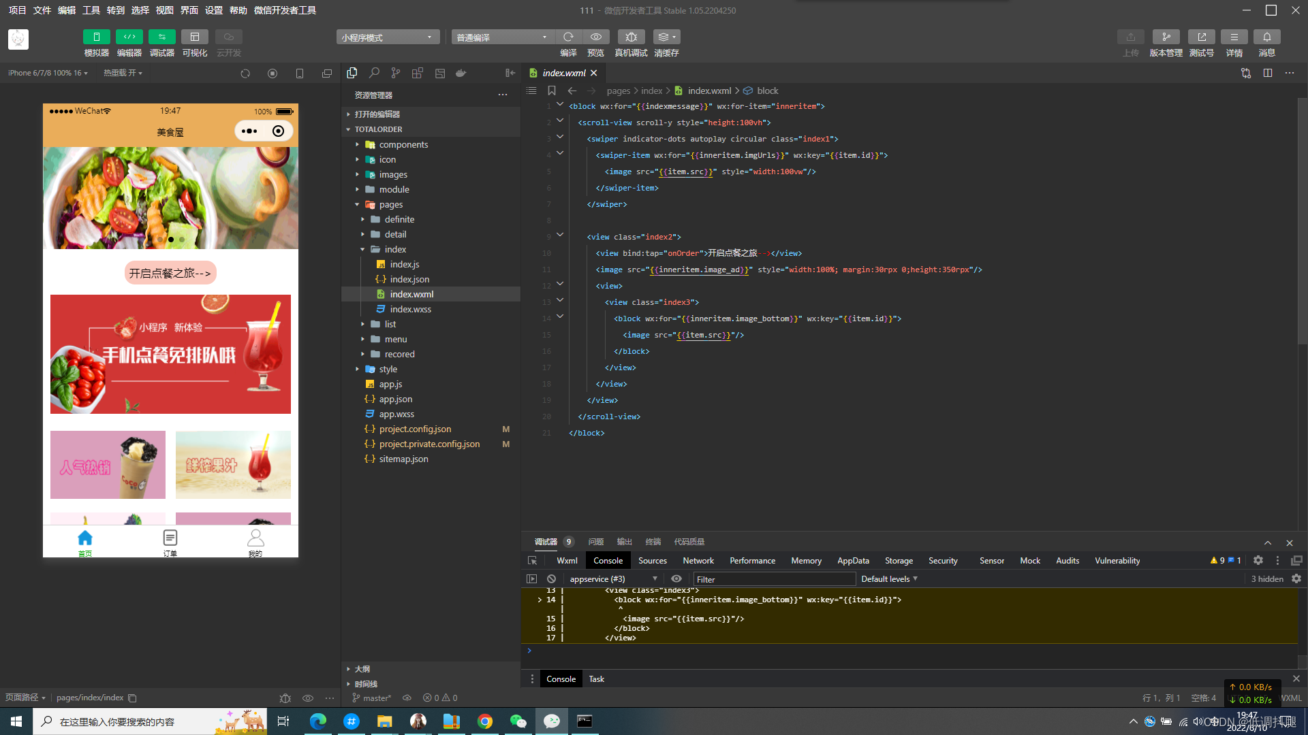Expand the components folder
The width and height of the screenshot is (1308, 735).
[x=403, y=144]
